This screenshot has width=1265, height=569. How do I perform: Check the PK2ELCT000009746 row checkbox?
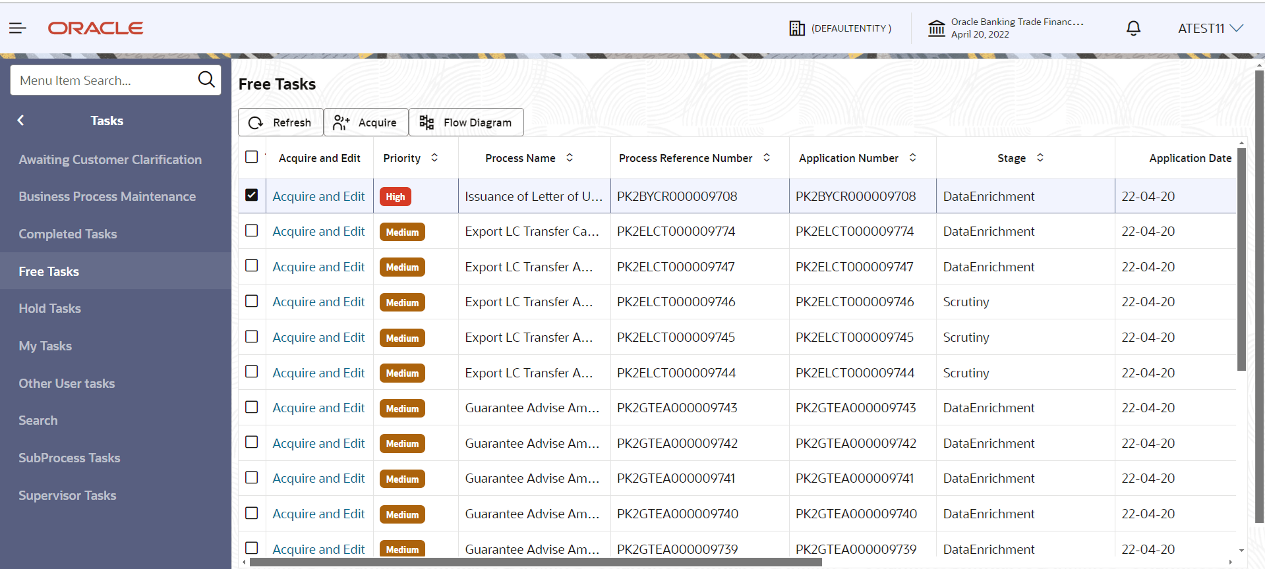click(251, 301)
